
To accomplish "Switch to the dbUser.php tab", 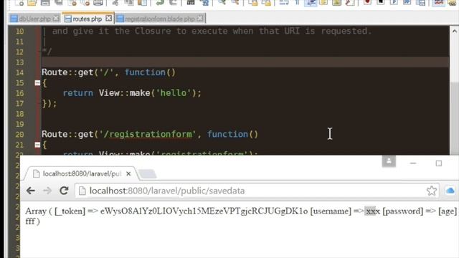I will [x=34, y=19].
